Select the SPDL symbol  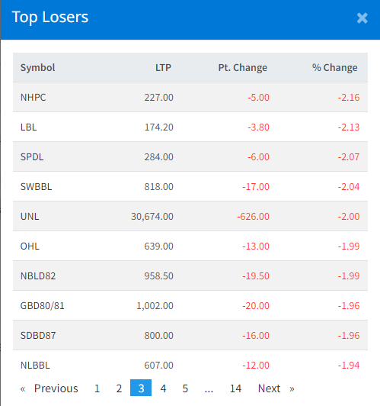[x=32, y=157]
